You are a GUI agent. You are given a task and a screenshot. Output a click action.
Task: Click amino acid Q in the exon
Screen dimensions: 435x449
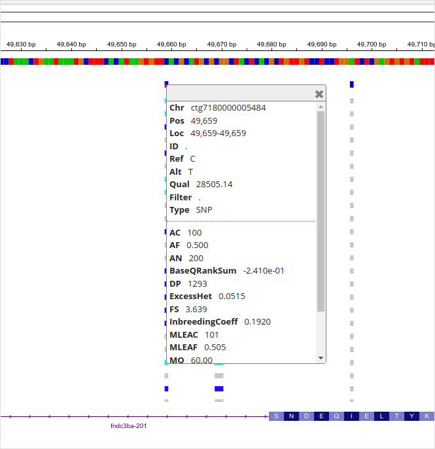[x=336, y=416]
